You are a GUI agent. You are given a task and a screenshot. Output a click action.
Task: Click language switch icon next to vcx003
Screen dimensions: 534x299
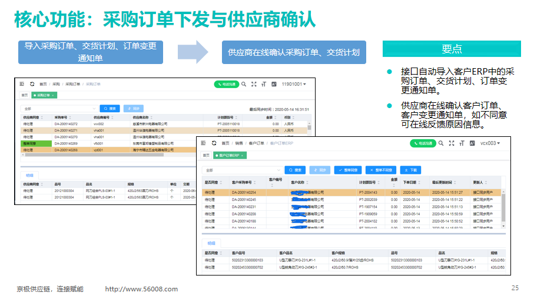pyautogui.click(x=472, y=143)
